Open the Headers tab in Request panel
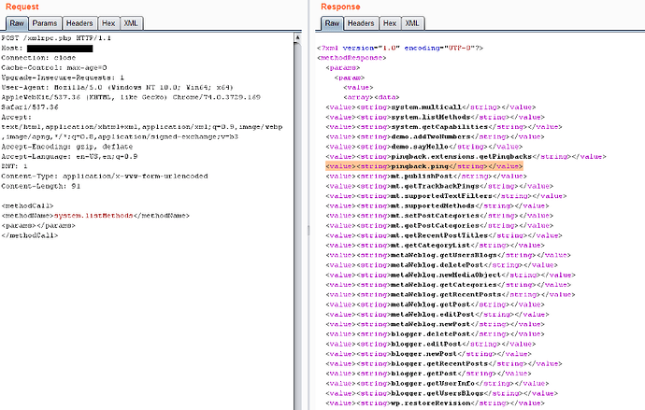 pyautogui.click(x=79, y=22)
